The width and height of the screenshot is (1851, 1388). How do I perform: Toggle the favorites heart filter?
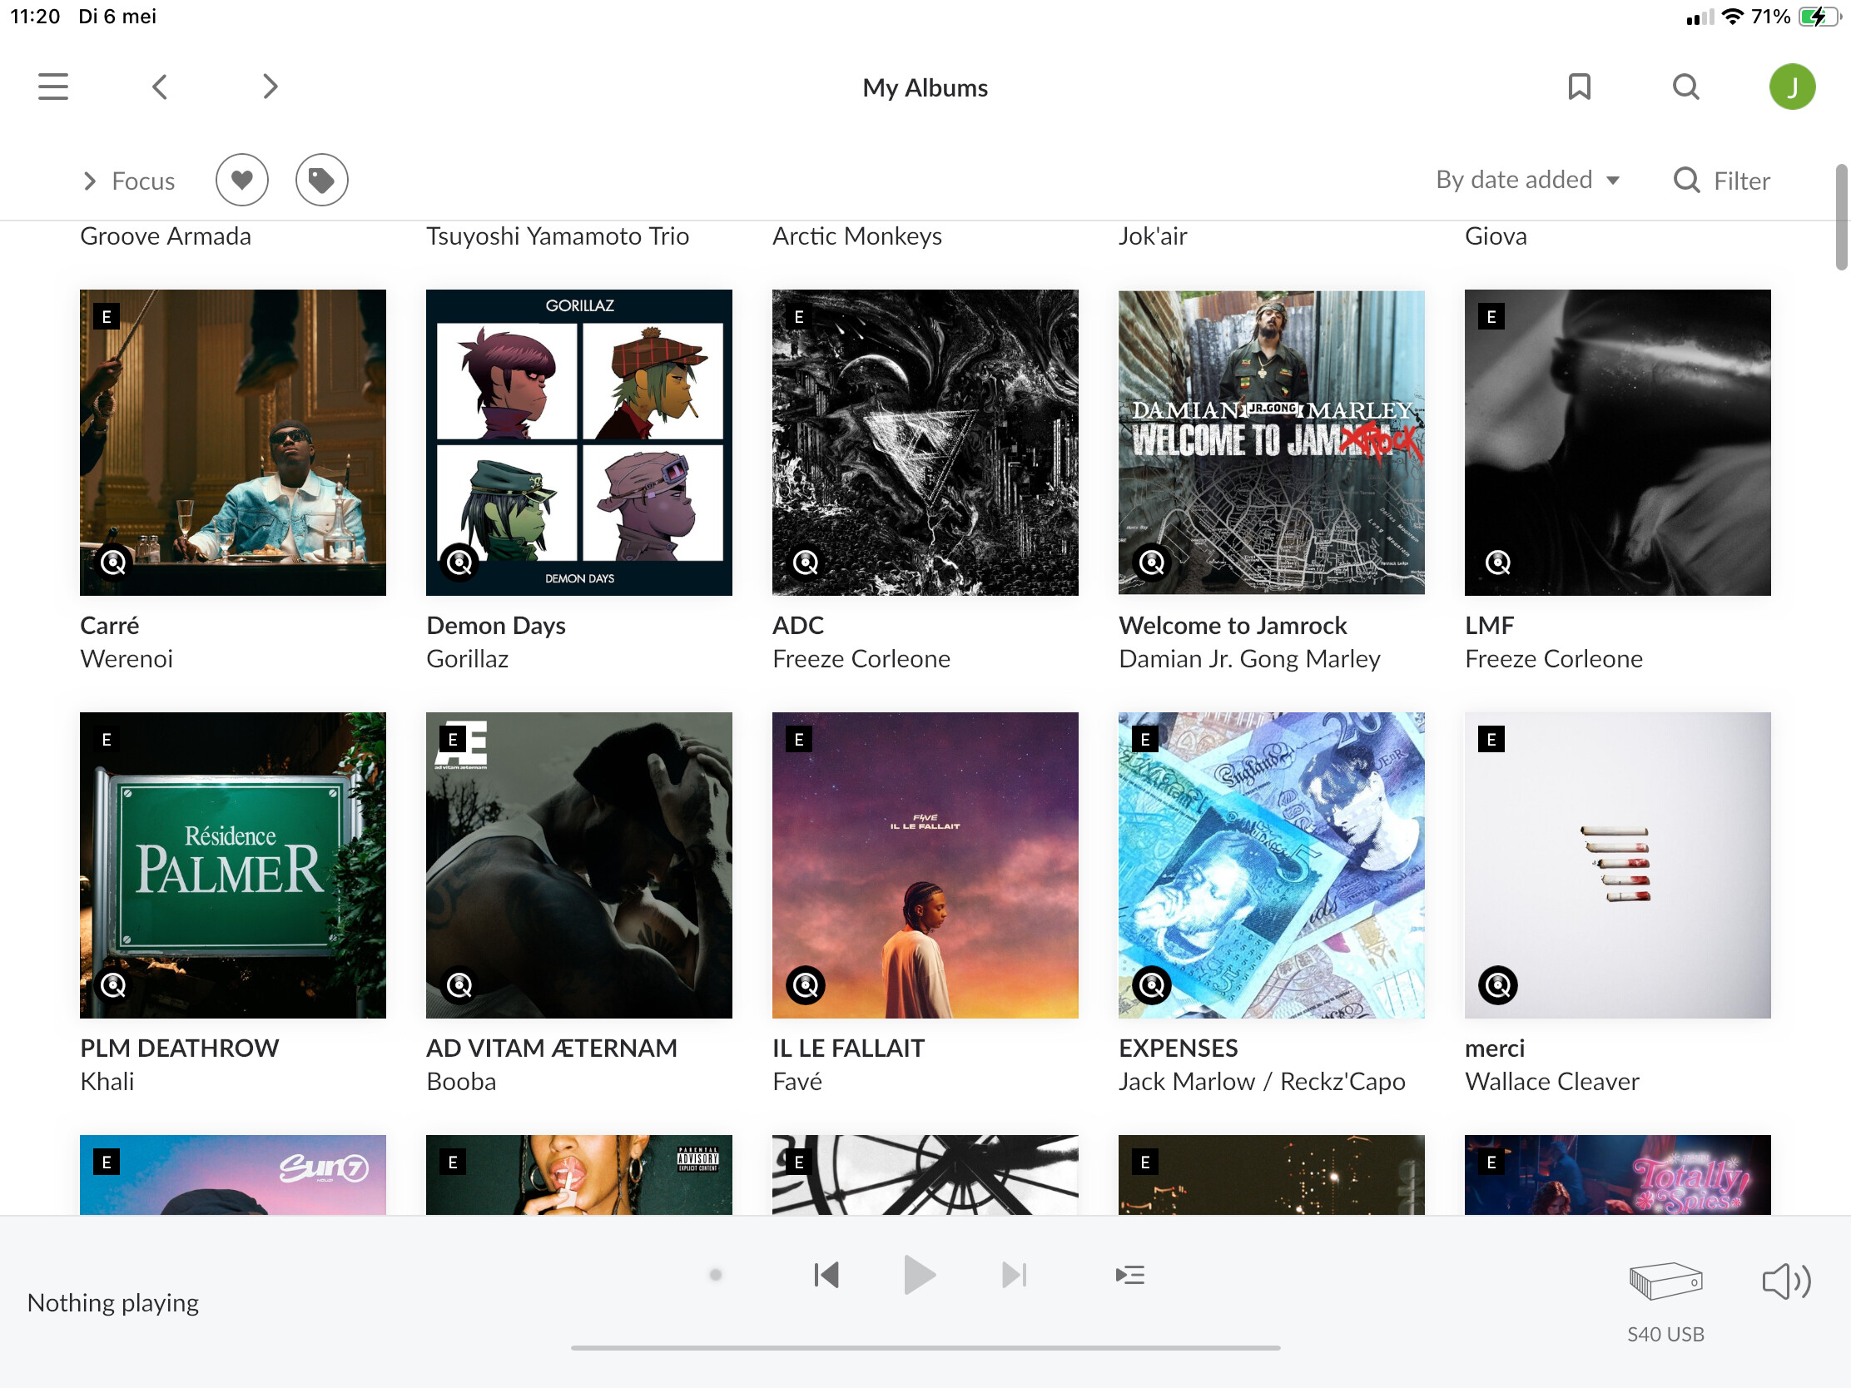242,180
